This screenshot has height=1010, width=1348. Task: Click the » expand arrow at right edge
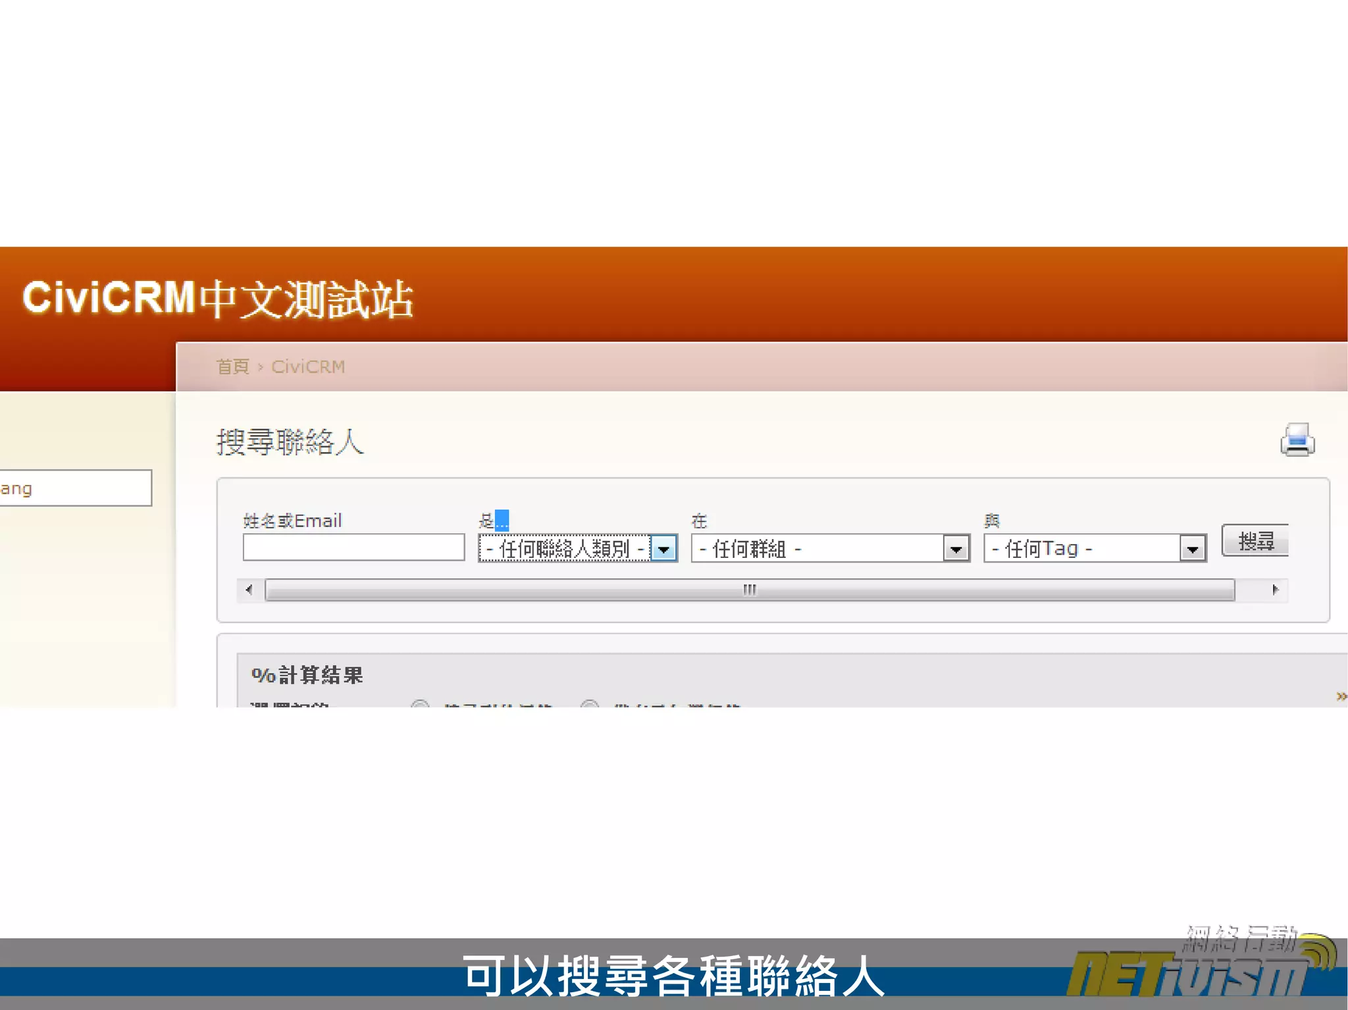tap(1341, 696)
